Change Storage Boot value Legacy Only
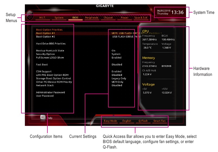Viewport: 218px width, 152px height. click(x=119, y=78)
